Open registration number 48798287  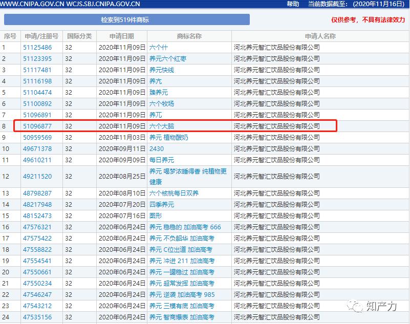[37, 193]
